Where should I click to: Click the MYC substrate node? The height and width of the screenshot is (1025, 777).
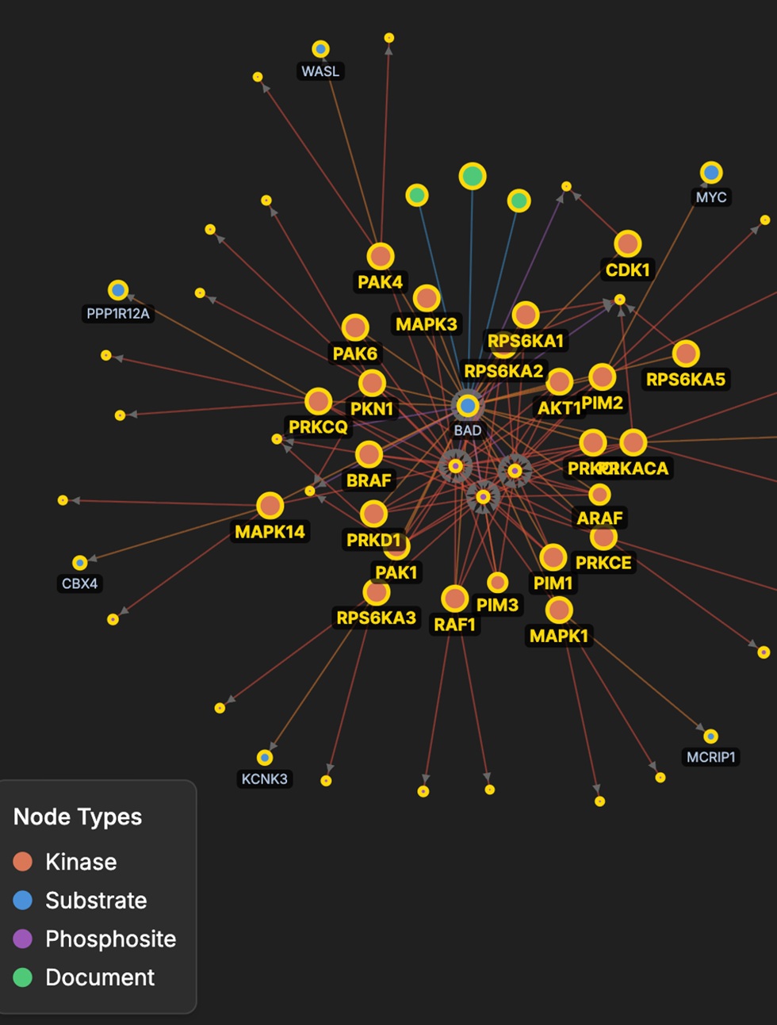click(711, 172)
